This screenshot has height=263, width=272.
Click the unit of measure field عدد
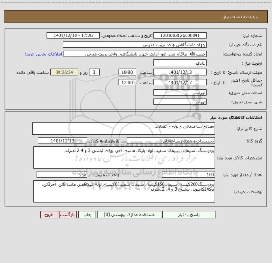[x=62, y=175]
